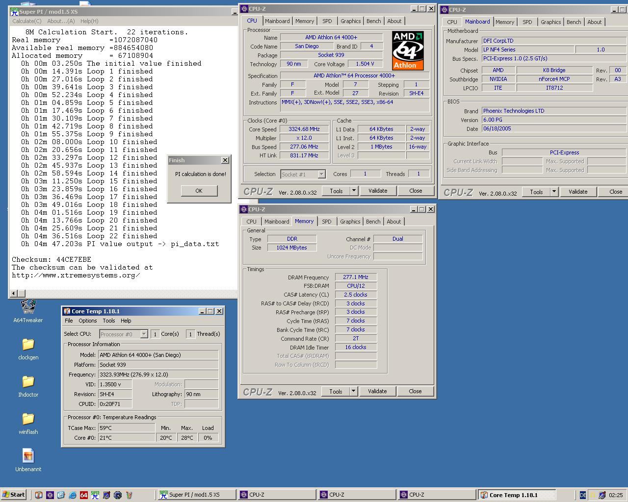Click BIOS Date value 06/18/2005
This screenshot has height=502, width=628.
coord(553,128)
